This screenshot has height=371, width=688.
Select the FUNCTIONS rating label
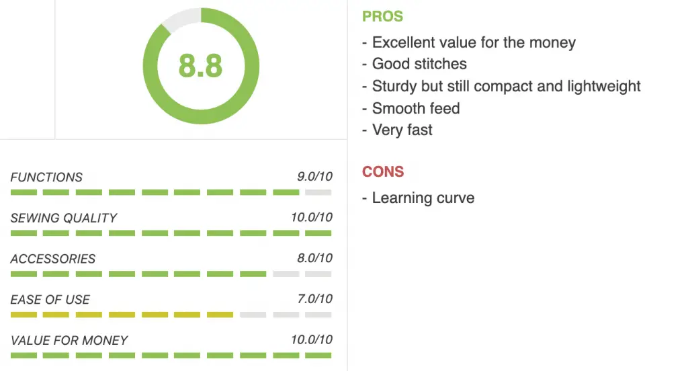click(46, 177)
